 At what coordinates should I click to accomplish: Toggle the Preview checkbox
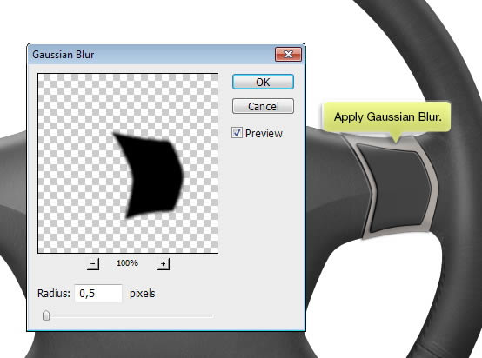pos(237,133)
